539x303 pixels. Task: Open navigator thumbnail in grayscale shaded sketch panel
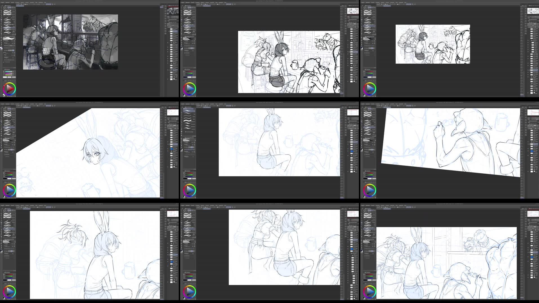pos(173,11)
